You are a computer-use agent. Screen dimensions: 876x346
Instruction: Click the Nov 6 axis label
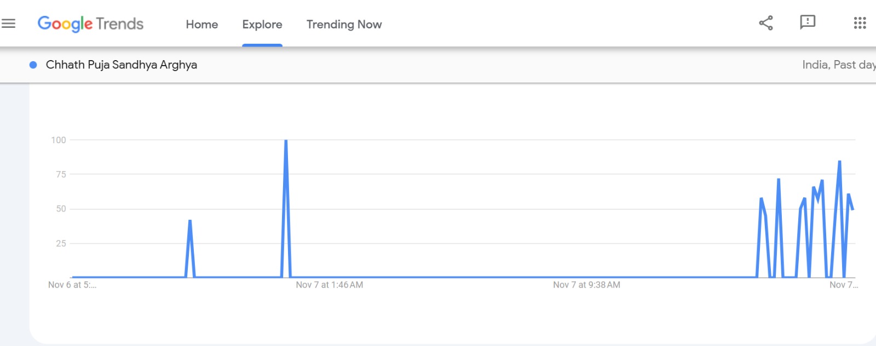[72, 285]
